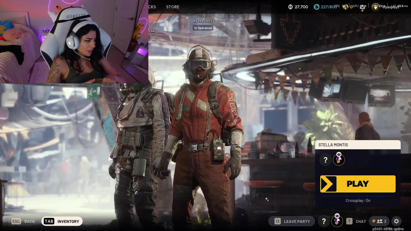Click the In Speranza status label

click(x=203, y=28)
